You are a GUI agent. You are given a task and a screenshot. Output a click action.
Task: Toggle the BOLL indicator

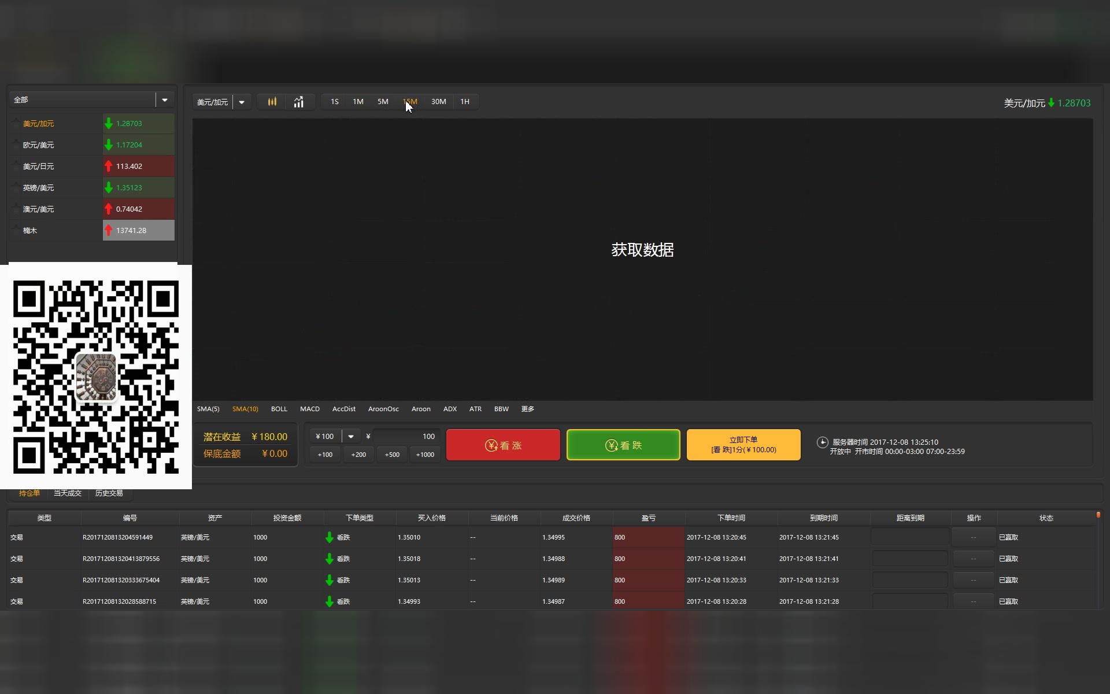279,409
